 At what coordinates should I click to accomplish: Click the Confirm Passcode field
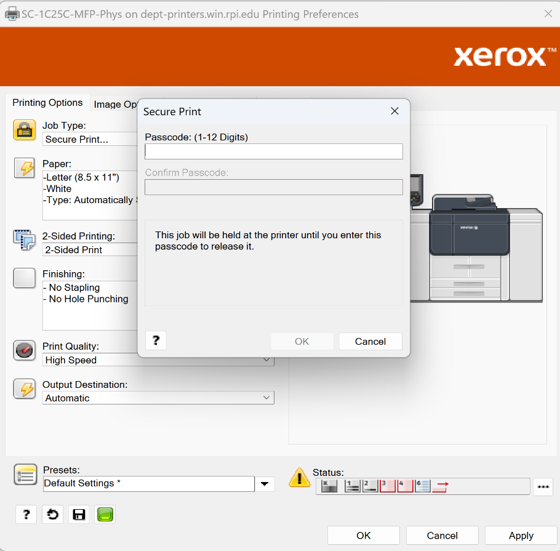tap(274, 187)
